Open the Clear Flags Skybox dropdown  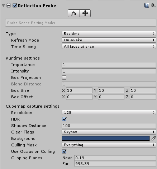point(109,132)
